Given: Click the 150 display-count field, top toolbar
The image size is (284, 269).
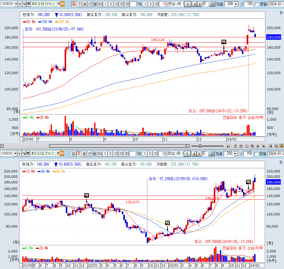Looking at the screenshot, I should (x=248, y=4).
